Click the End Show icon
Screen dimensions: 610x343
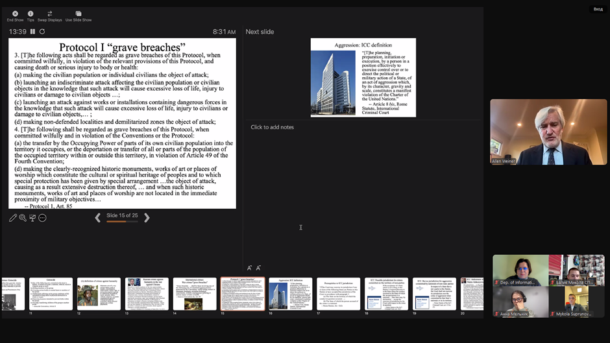(x=15, y=14)
